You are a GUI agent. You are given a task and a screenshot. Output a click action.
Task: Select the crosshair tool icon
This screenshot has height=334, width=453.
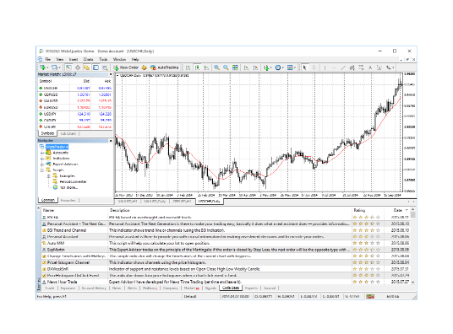314,67
